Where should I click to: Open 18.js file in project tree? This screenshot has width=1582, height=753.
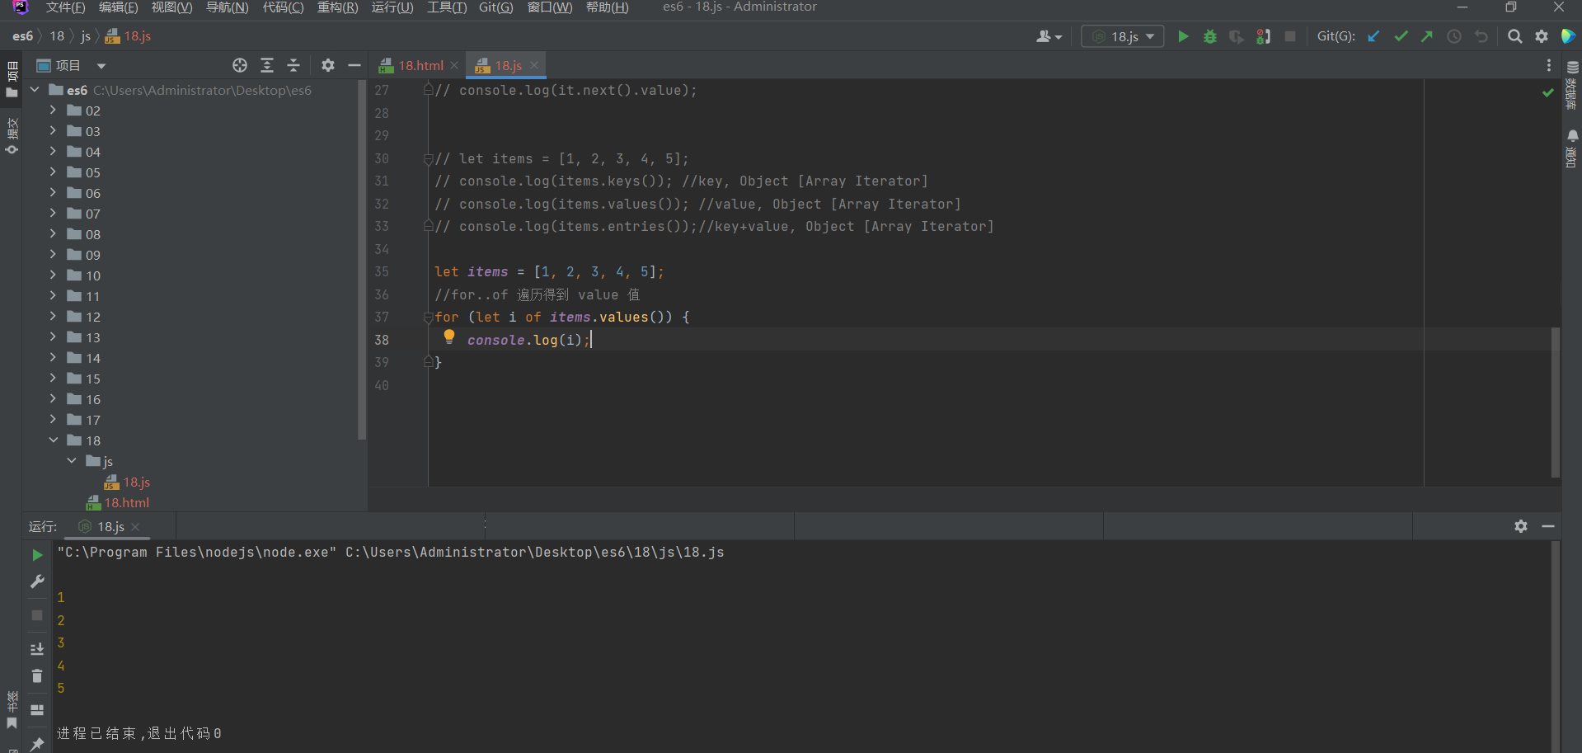136,482
